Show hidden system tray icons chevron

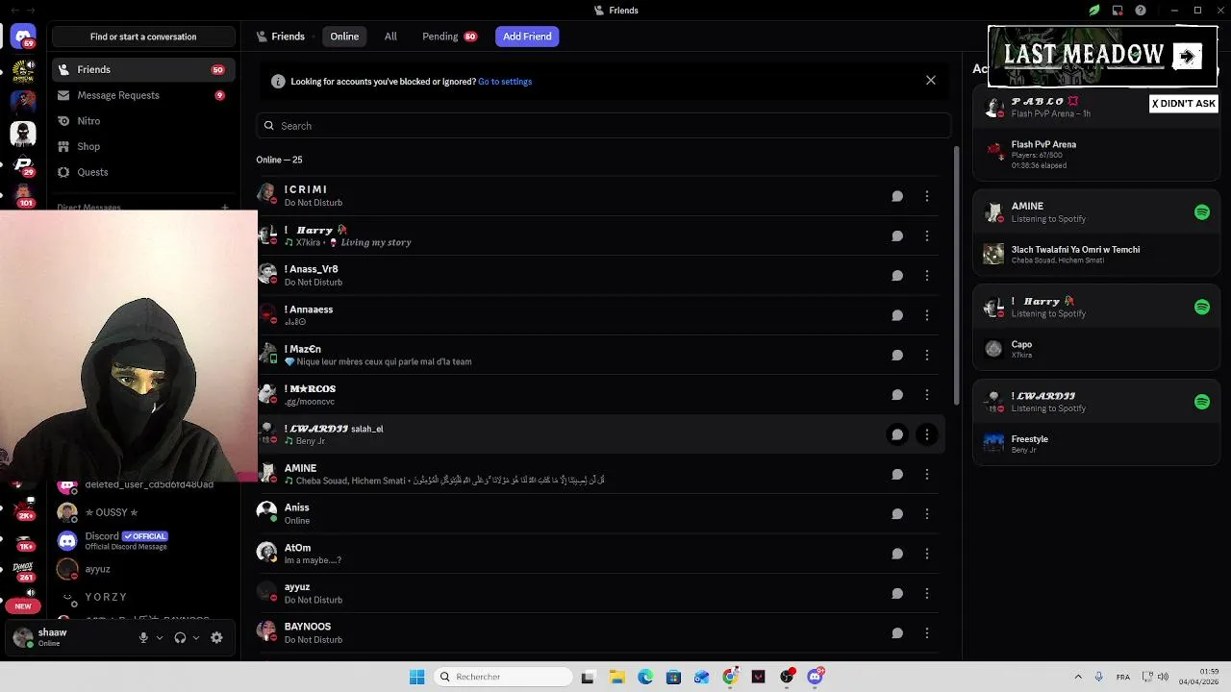point(1078,677)
